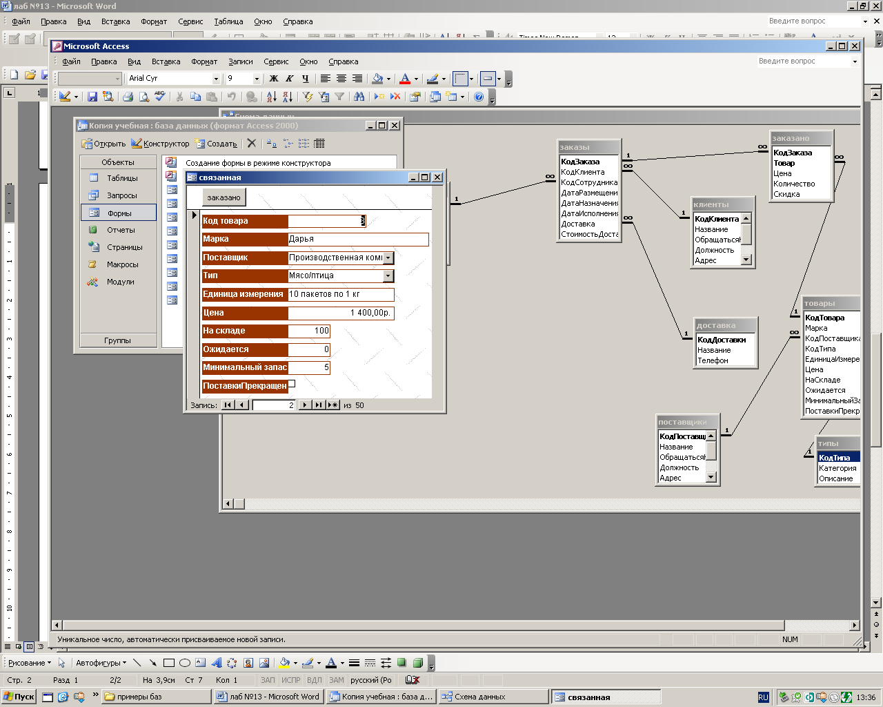
Task: Toggle Align Left in formatting toolbar
Action: [326, 79]
